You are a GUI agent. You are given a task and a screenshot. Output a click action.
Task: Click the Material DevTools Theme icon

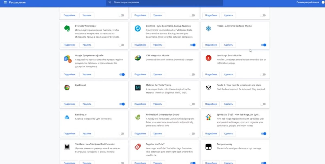138,87
